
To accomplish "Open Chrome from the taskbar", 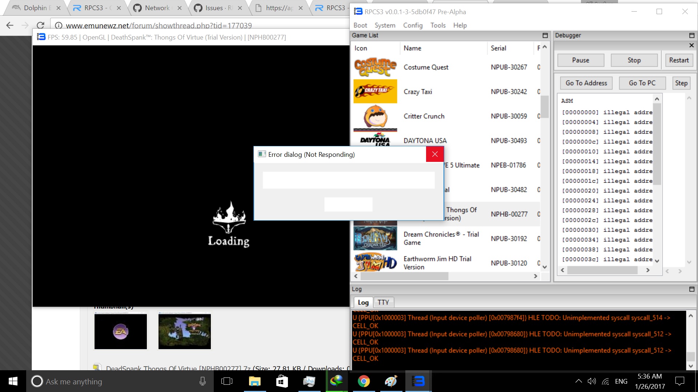I will tap(364, 381).
